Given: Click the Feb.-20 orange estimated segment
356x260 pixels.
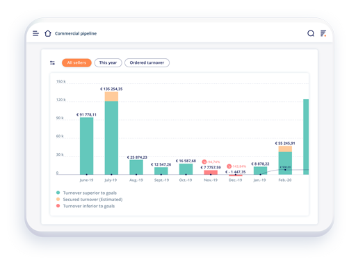Looking at the screenshot, I should (285, 149).
